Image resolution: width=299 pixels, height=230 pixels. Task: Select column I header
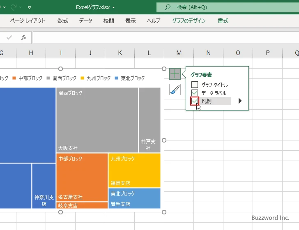[x=61, y=53]
